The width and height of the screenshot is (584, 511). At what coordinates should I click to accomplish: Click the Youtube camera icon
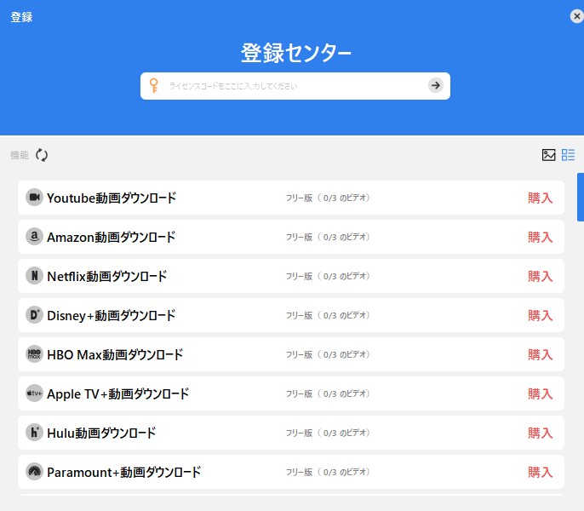(x=34, y=198)
